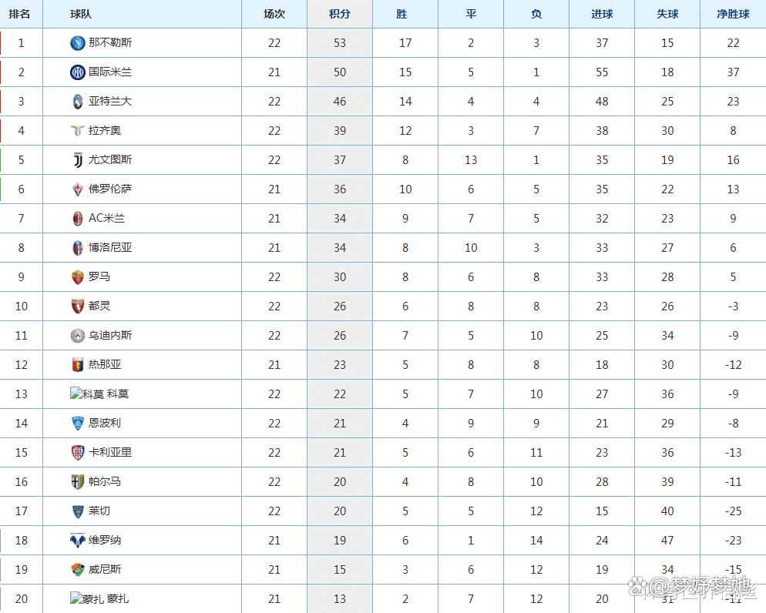Image resolution: width=766 pixels, height=613 pixels.
Task: Click the broken 蒙扎 team image
Action: 87,598
